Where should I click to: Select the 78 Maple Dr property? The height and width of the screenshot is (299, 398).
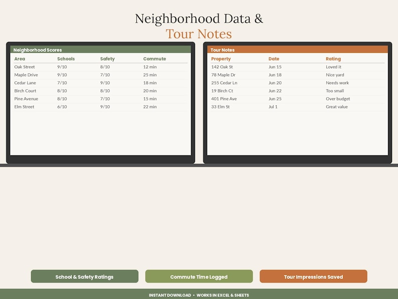click(223, 75)
